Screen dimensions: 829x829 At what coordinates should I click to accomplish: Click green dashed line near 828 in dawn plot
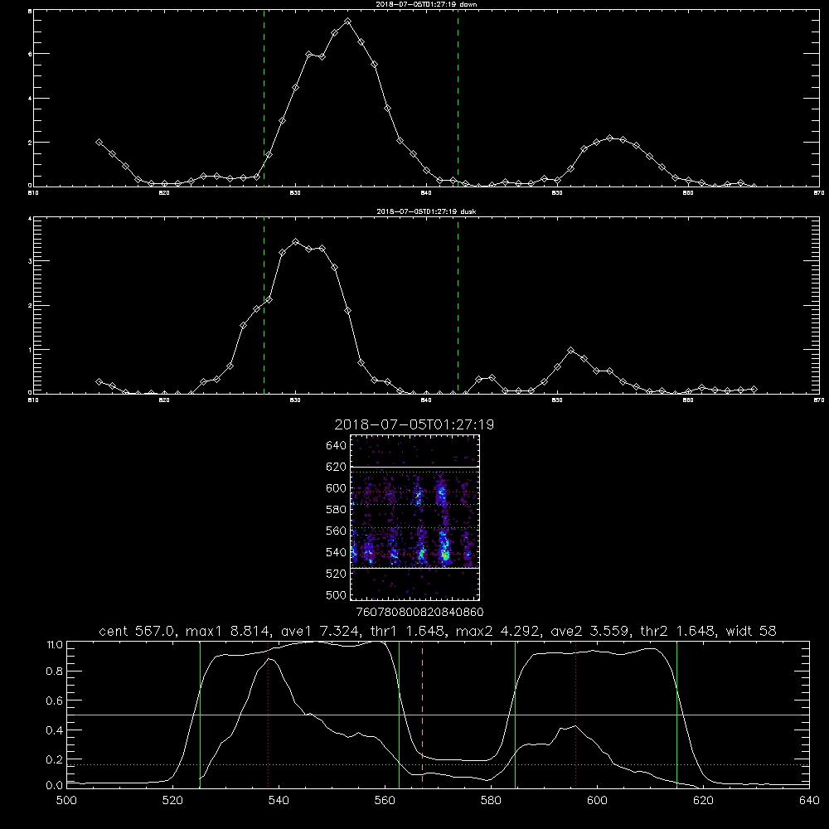pos(264,100)
